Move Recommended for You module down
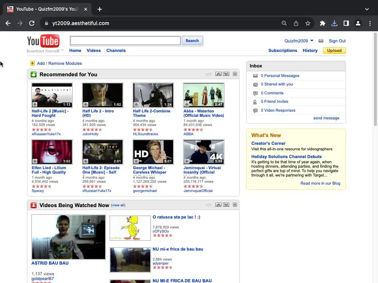Image resolution: width=378 pixels, height=283 pixels. [x=226, y=74]
